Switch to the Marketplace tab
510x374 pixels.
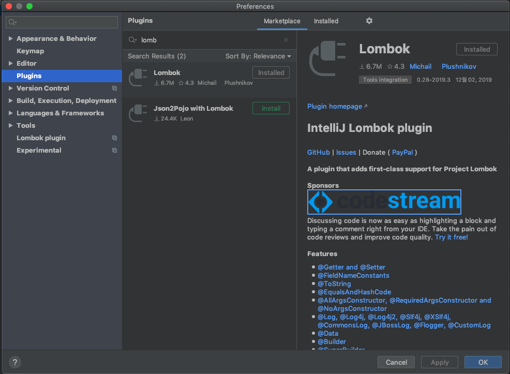coord(282,21)
